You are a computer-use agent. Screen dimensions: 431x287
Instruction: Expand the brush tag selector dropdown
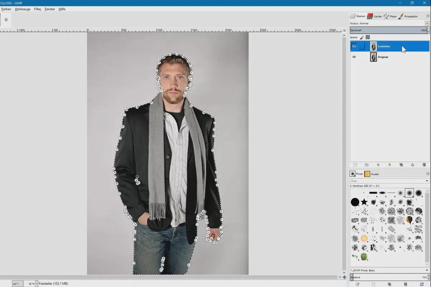(x=427, y=270)
